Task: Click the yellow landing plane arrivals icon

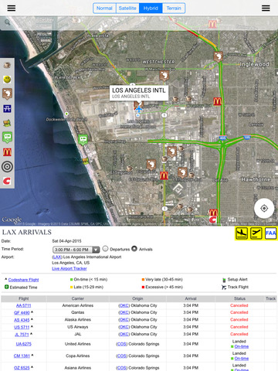Action: (242, 233)
